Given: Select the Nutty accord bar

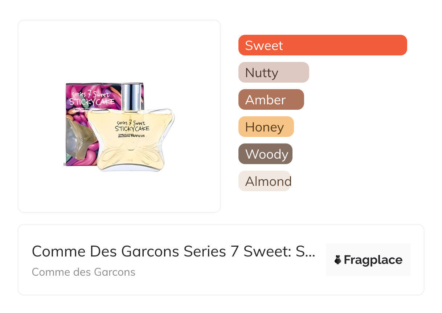Looking at the screenshot, I should 274,72.
